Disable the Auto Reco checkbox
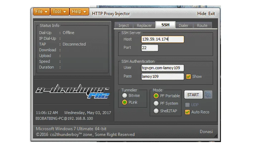This screenshot has width=275, height=165. pyautogui.click(x=187, y=112)
